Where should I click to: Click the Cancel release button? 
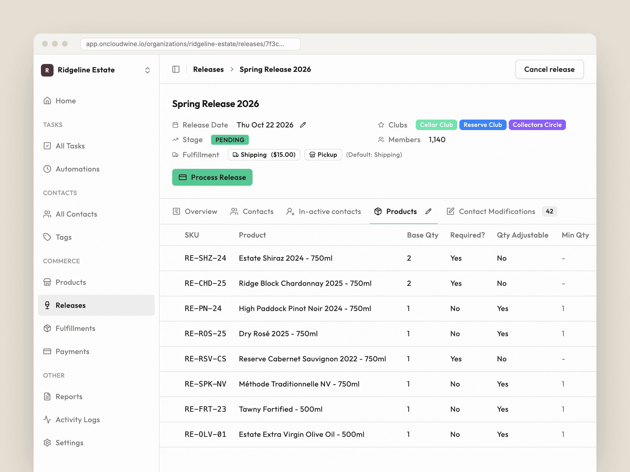point(549,69)
